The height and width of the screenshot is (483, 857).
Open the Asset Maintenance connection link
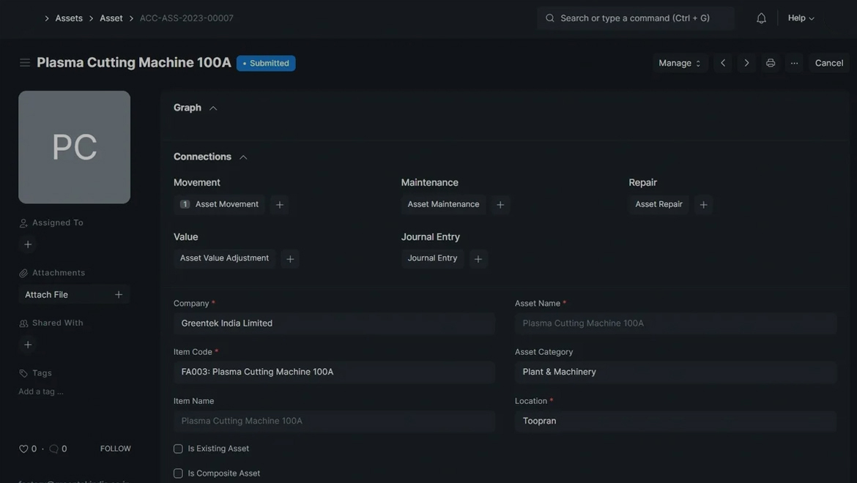tap(443, 204)
